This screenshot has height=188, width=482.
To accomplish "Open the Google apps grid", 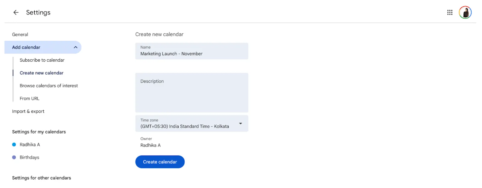I will 449,12.
